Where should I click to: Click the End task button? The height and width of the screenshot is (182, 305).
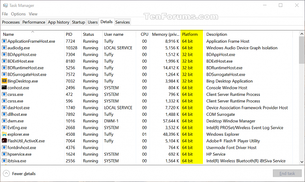click(287, 173)
